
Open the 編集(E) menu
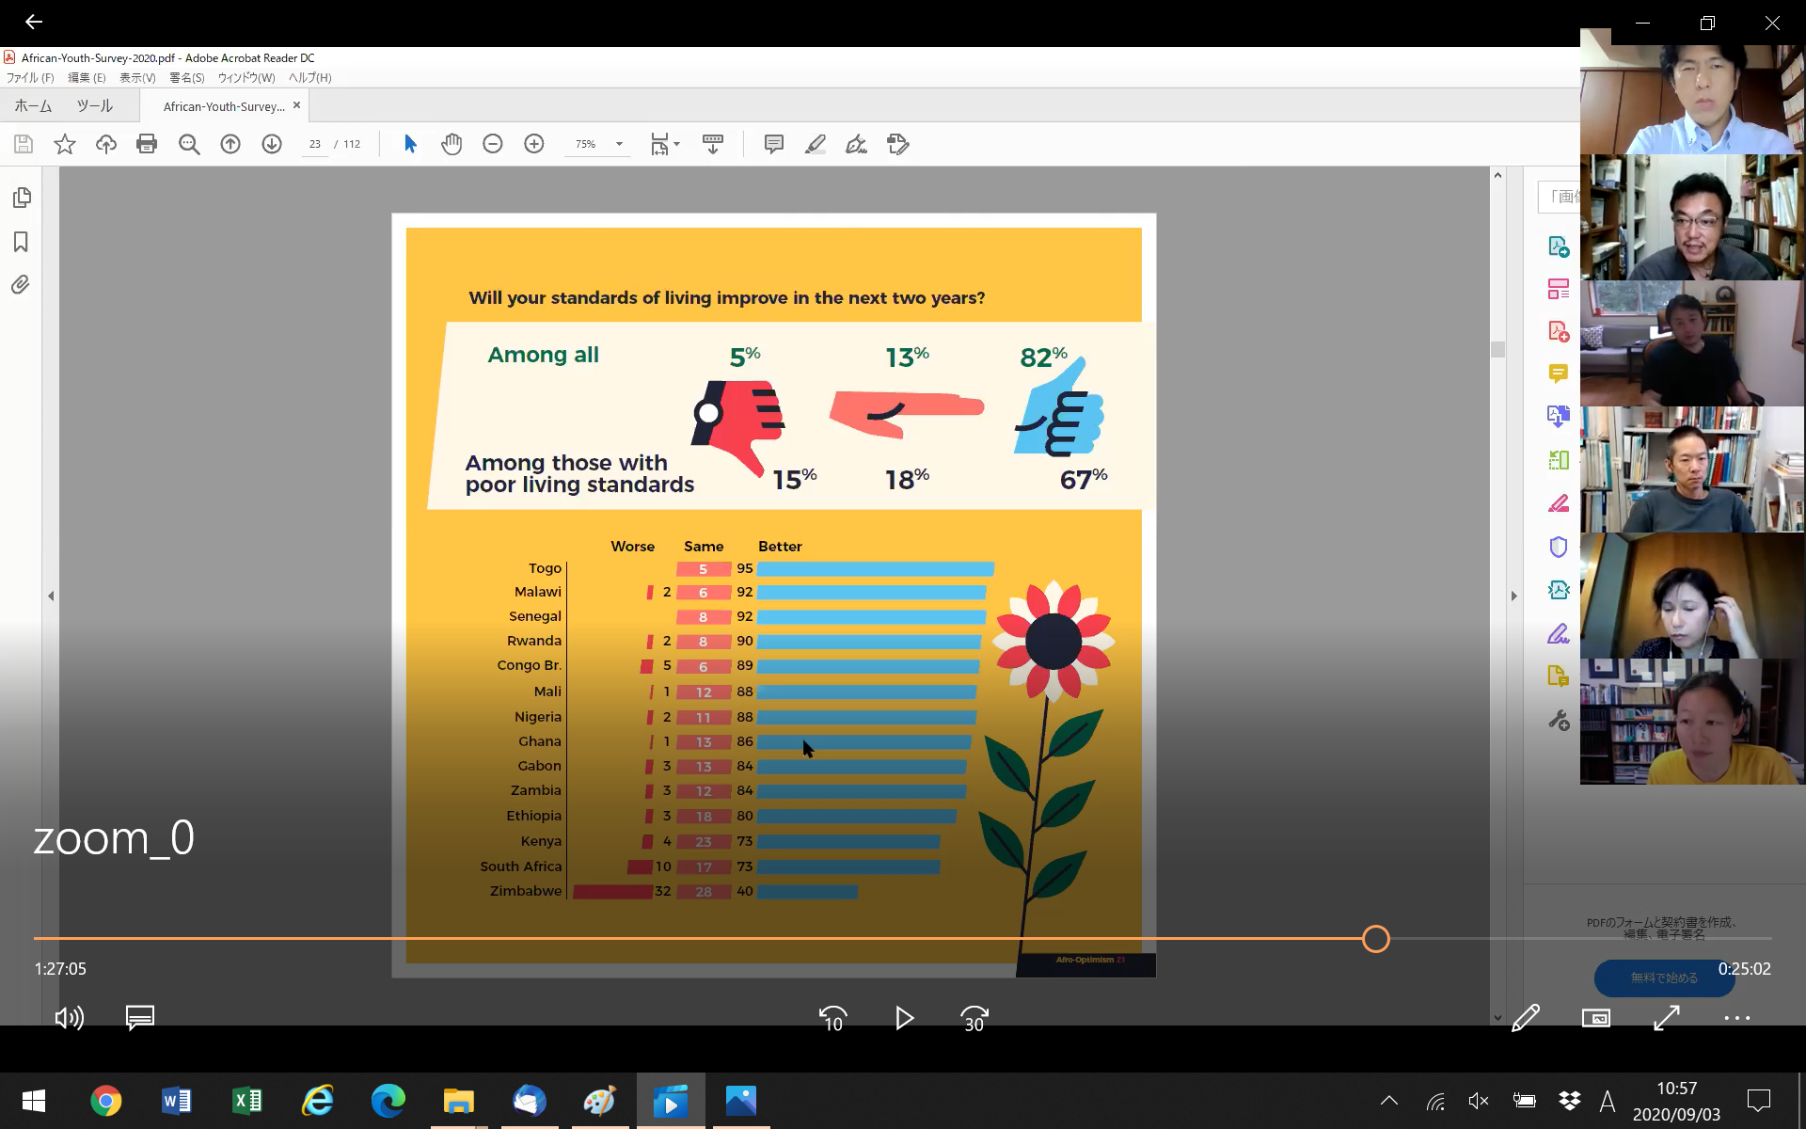click(x=87, y=78)
